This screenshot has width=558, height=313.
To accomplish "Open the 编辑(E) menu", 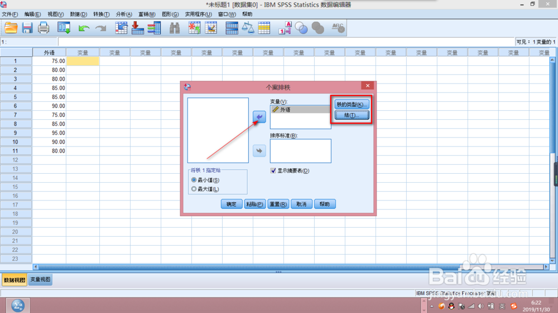I will point(32,14).
